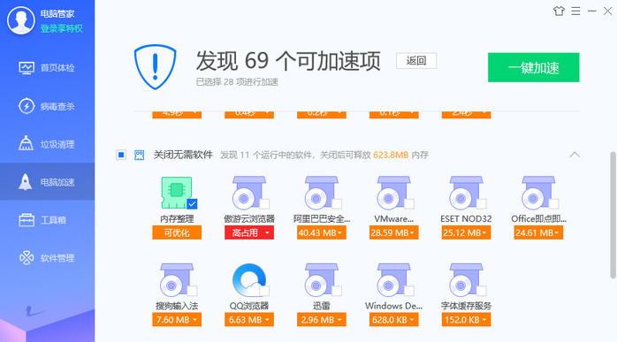Image resolution: width=617 pixels, height=342 pixels.
Task: Open 垃圾清理 in the sidebar
Action: [47, 144]
